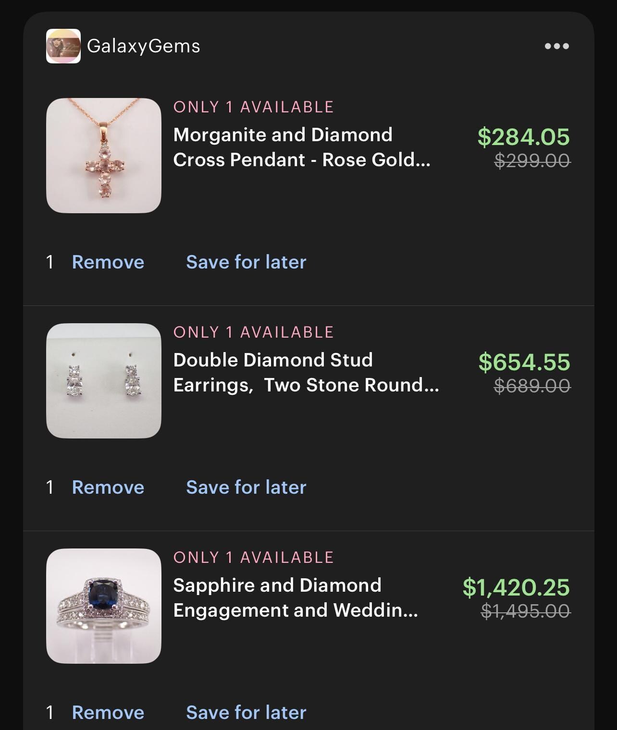The height and width of the screenshot is (730, 617).
Task: View the Morganite cross pendant thumbnail
Action: click(104, 156)
